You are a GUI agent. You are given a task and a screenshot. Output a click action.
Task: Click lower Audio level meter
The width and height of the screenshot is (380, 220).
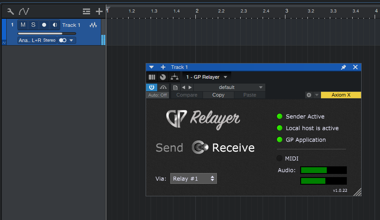point(324,181)
